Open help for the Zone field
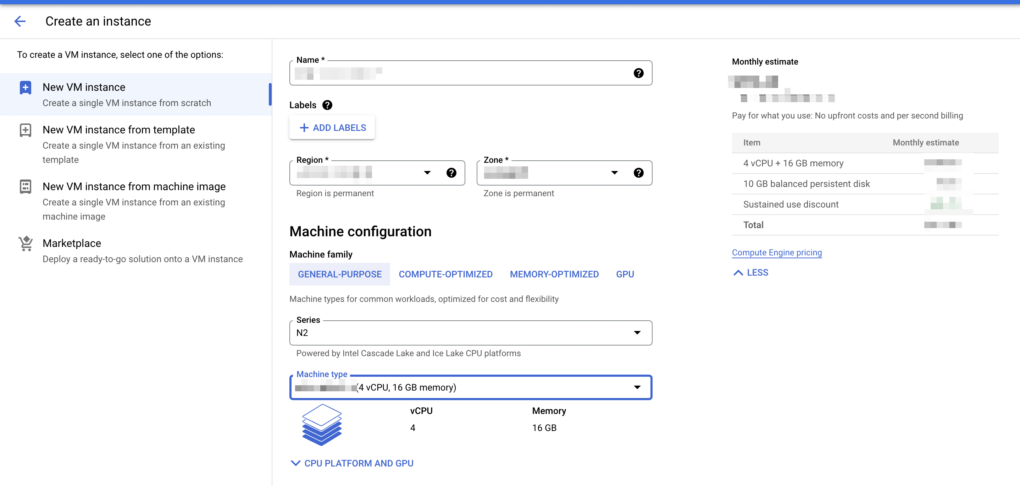The width and height of the screenshot is (1020, 486). tap(638, 173)
